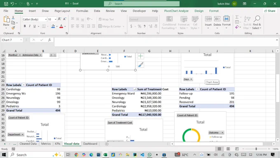
Task: Apply the red font color button
Action: tap(61, 26)
